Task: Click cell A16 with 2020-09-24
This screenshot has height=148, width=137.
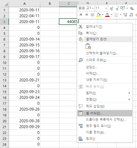Action: tap(25, 98)
